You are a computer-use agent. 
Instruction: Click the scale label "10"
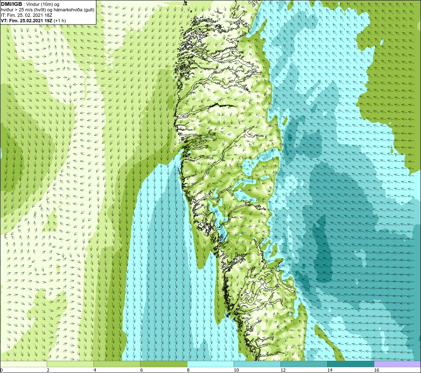click(x=236, y=370)
